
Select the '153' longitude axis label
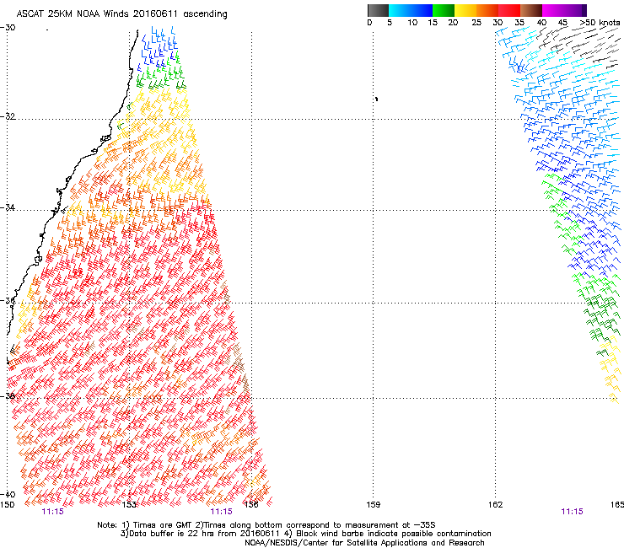pos(129,505)
